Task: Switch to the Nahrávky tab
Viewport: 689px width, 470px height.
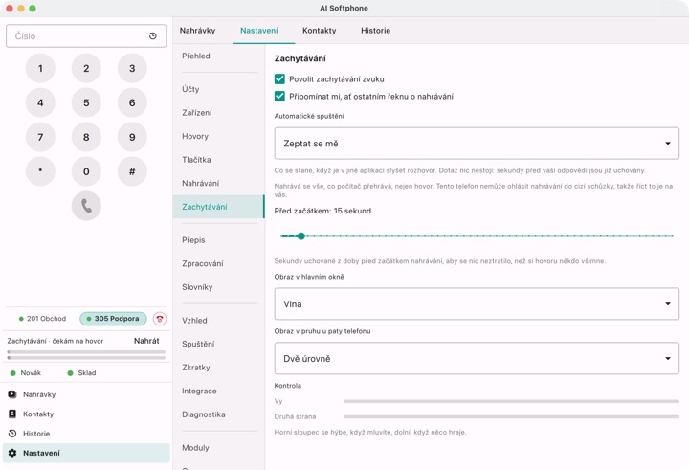Action: [x=197, y=31]
